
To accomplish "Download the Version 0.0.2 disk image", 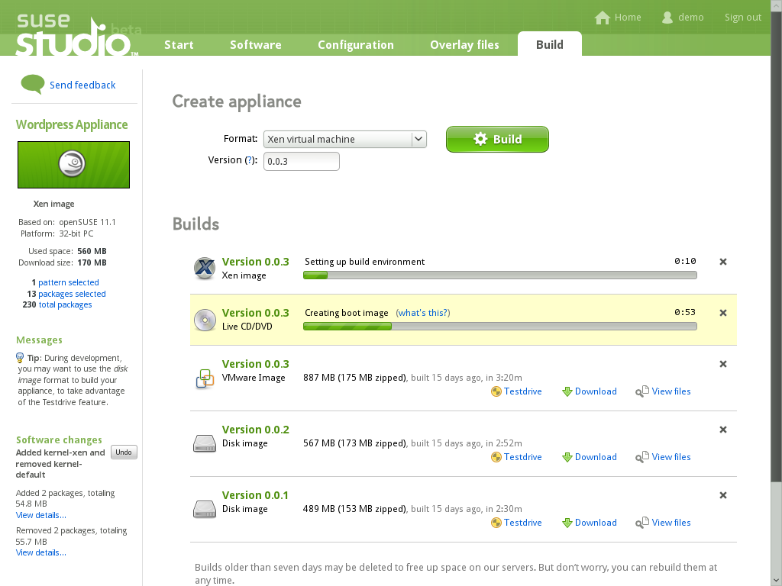I will coord(589,457).
